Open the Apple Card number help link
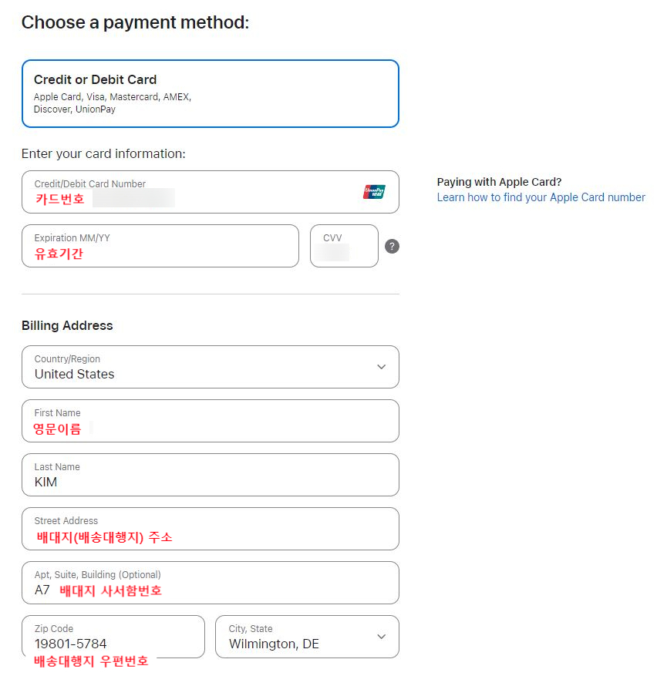The height and width of the screenshot is (676, 657). [x=541, y=197]
